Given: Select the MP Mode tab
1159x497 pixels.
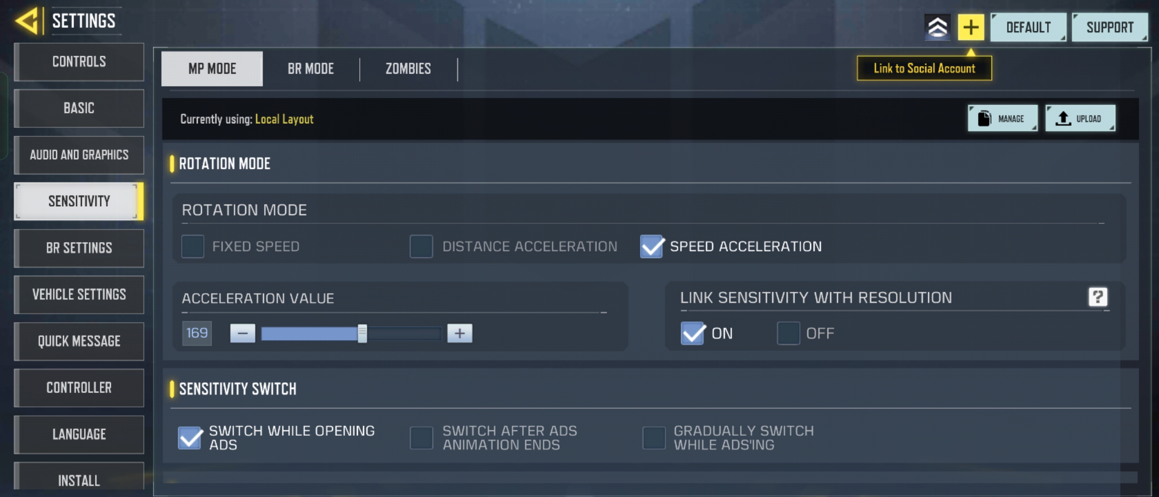Looking at the screenshot, I should tap(212, 69).
